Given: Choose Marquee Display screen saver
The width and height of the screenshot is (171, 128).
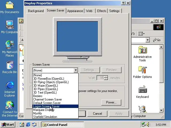Looking at the screenshot, I should click(55, 110).
